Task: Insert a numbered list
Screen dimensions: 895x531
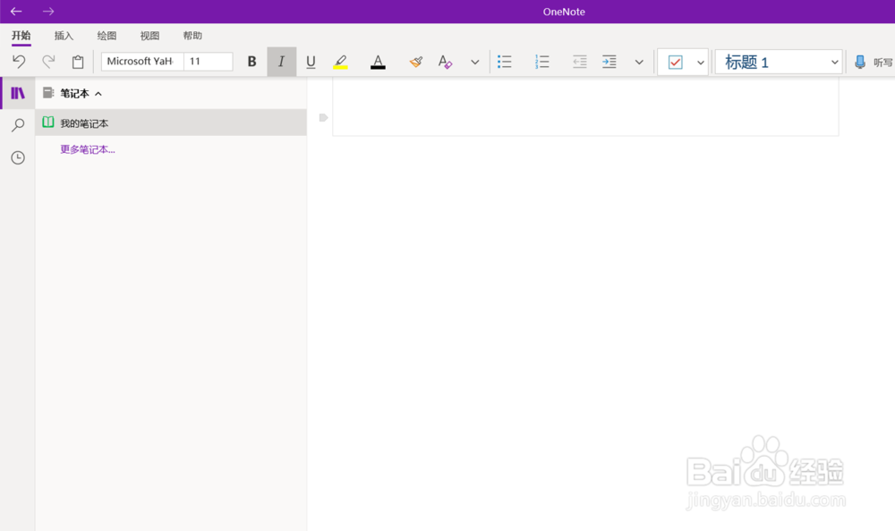Action: [x=541, y=62]
